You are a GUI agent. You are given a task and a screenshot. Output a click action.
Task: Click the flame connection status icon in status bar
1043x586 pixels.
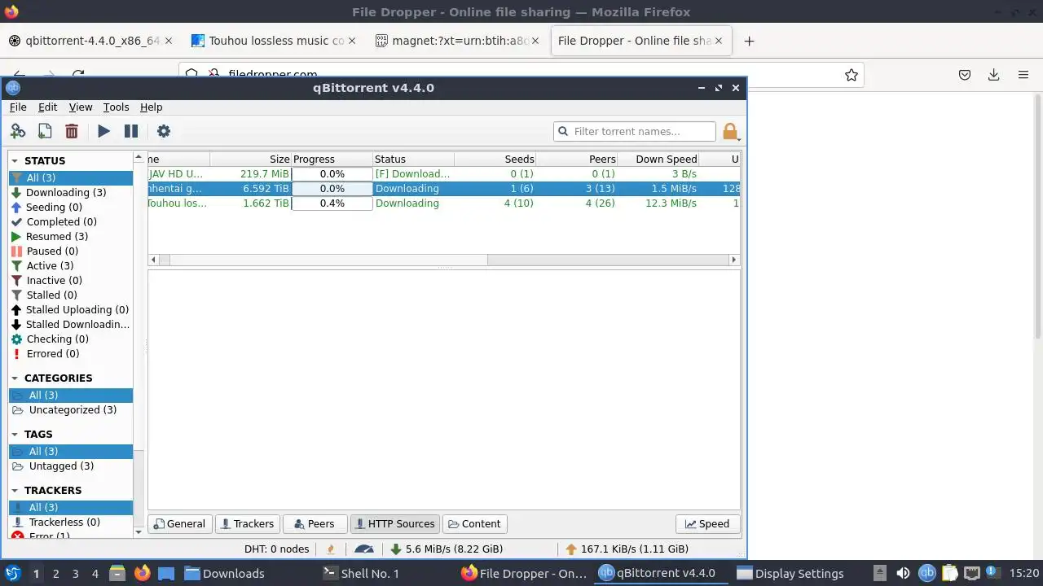tap(331, 549)
